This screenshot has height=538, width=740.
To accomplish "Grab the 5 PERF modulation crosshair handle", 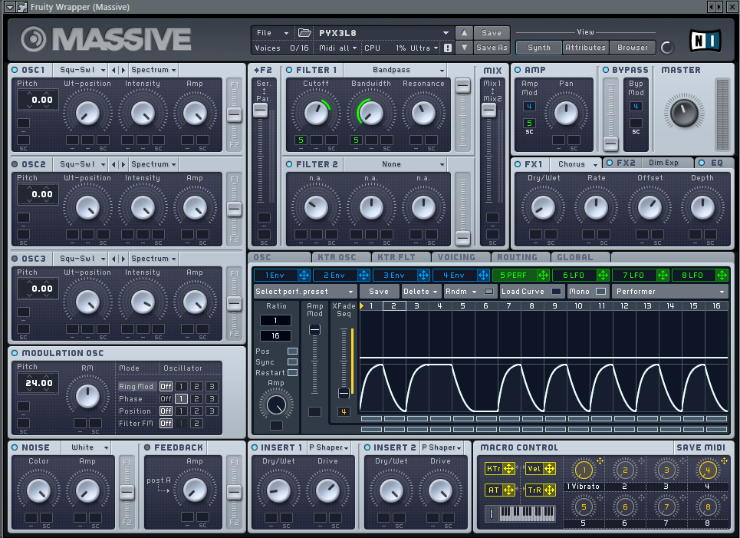I will pyautogui.click(x=543, y=275).
